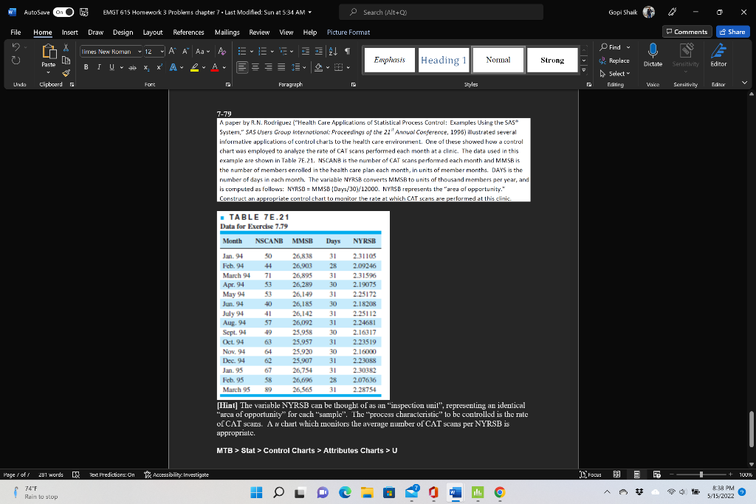Viewport: 756px width, 504px height.
Task: Adjust the zoom slider handle
Action: (701, 474)
